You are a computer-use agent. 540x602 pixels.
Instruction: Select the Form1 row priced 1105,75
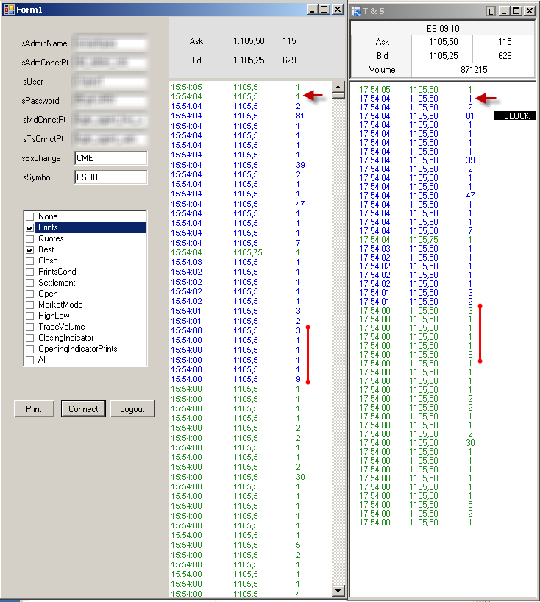(x=250, y=252)
